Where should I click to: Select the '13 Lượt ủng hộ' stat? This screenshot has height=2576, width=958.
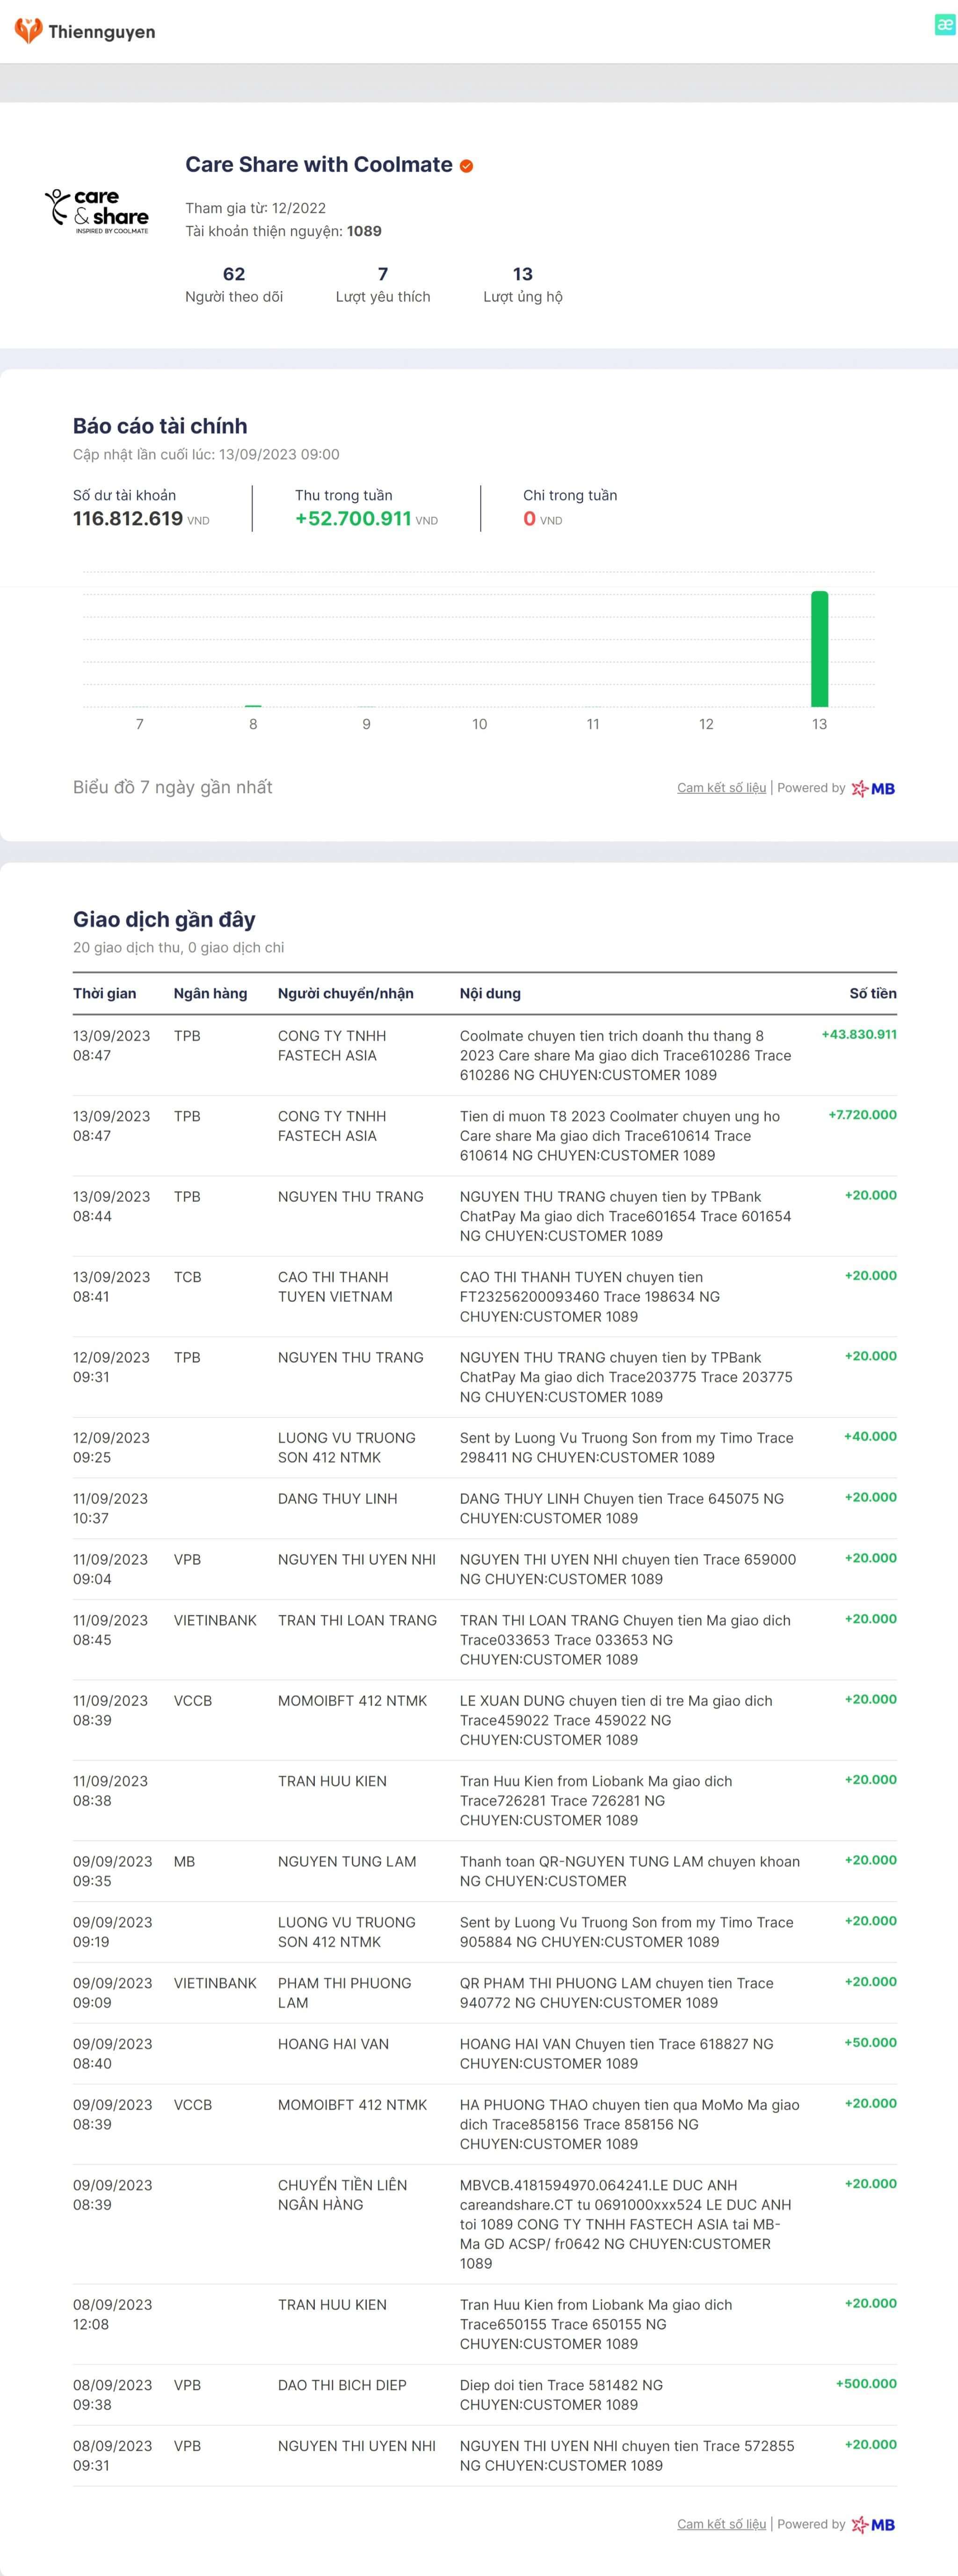click(523, 284)
